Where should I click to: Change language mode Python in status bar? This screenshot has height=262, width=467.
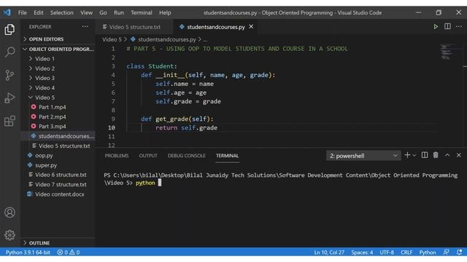click(x=428, y=253)
